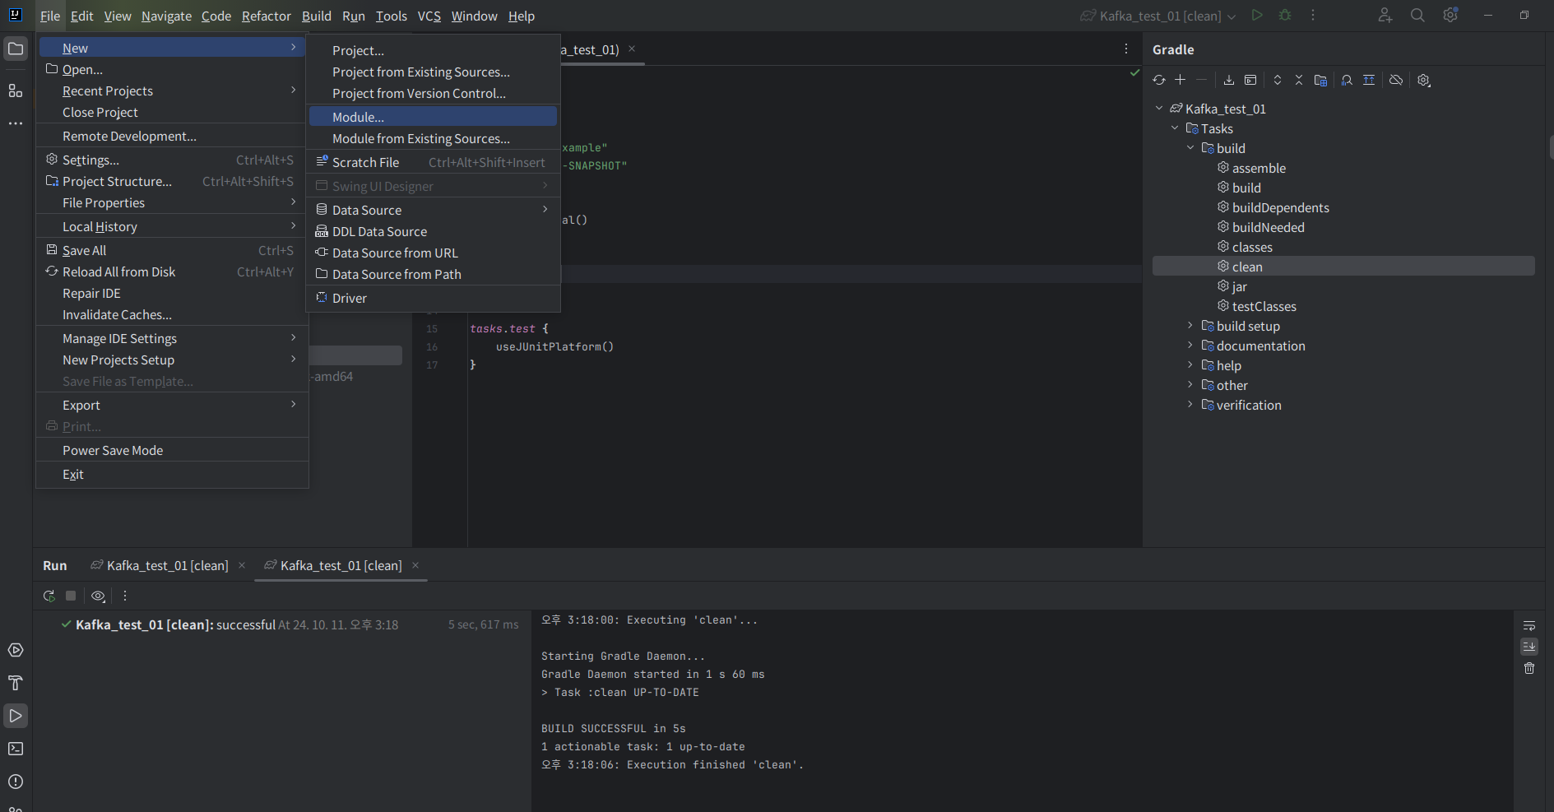The height and width of the screenshot is (812, 1554).
Task: Select Invalidate Caches... menu item
Action: [172, 314]
